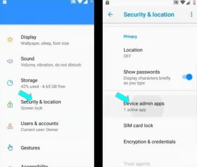Go back using the arrow icon
The width and height of the screenshot is (197, 167).
point(110,14)
